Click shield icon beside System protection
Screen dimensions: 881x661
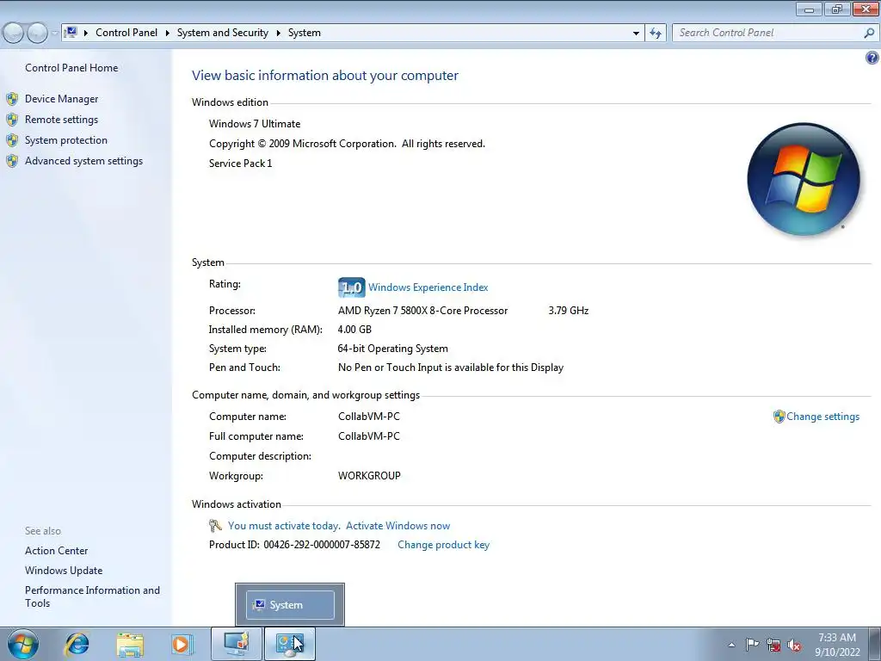pyautogui.click(x=12, y=140)
